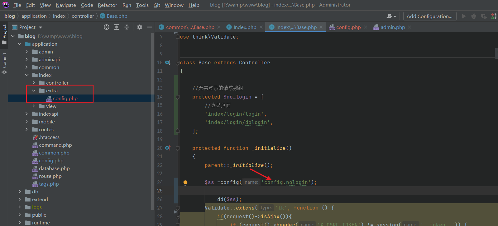Viewport: 498px width, 226px height.
Task: Click the lightbulb quick-fix icon on line 24
Action: tap(185, 183)
